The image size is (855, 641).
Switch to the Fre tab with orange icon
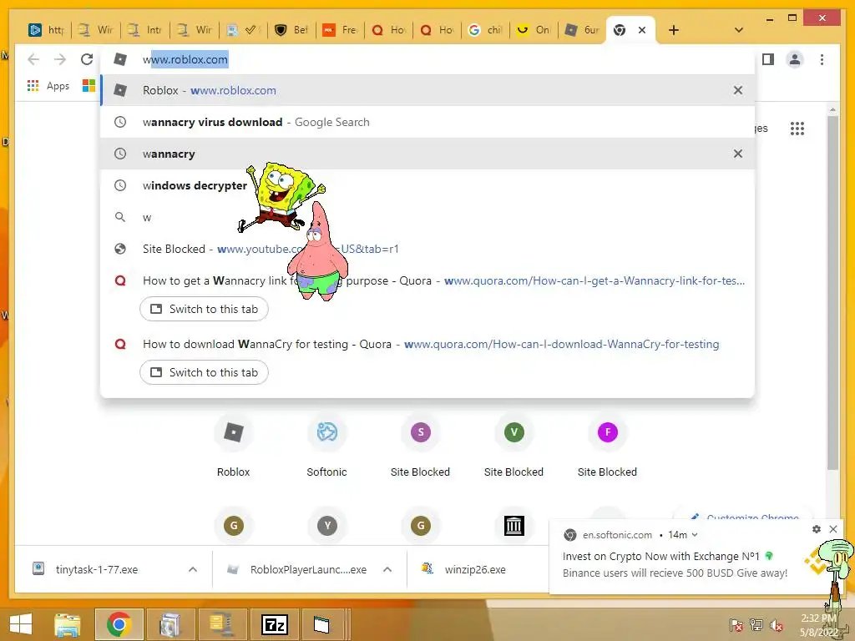tap(339, 30)
